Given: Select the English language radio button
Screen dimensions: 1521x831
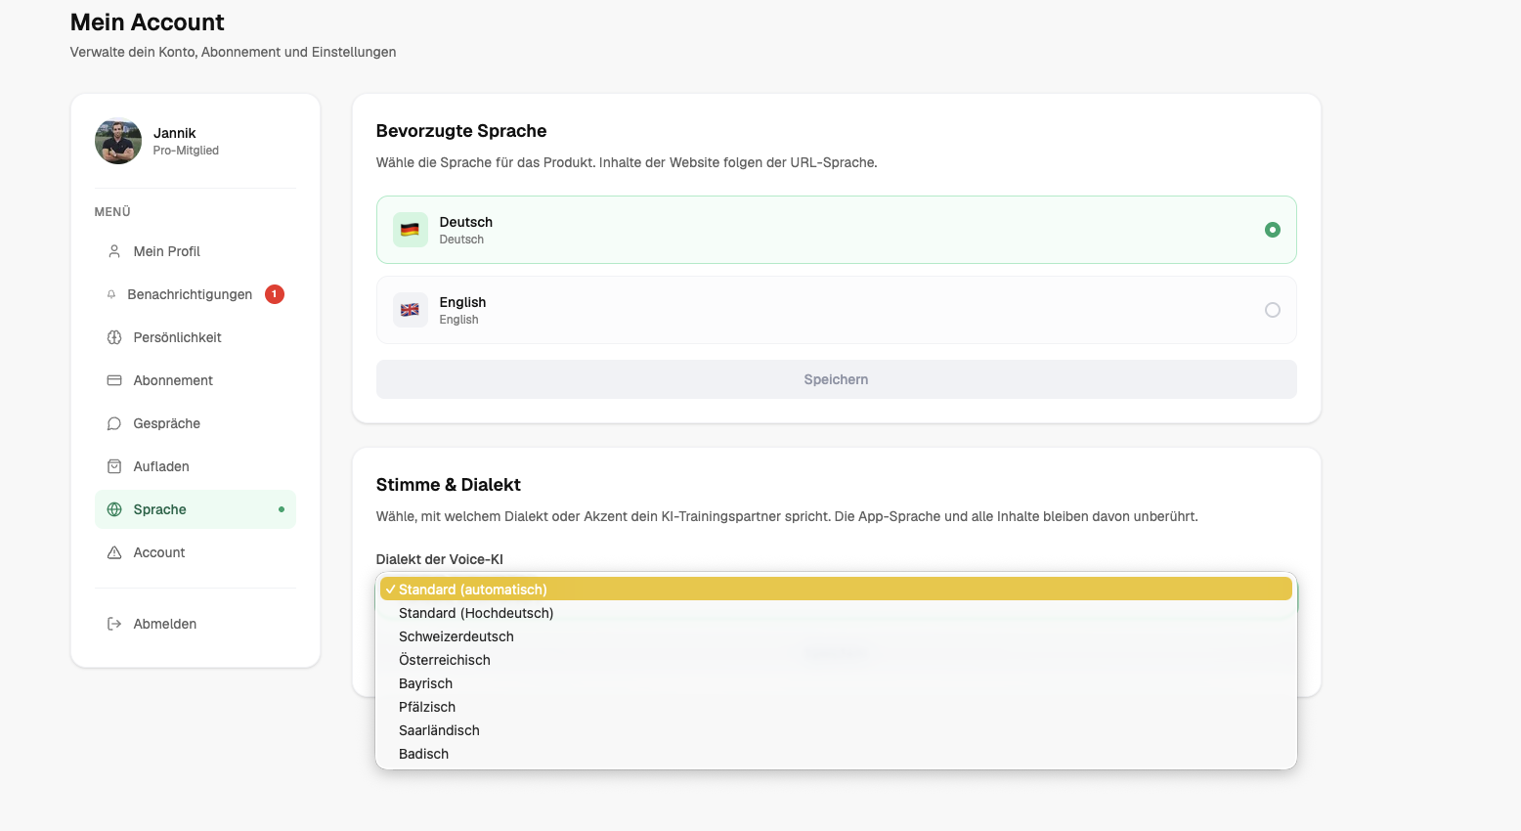Looking at the screenshot, I should [1272, 310].
